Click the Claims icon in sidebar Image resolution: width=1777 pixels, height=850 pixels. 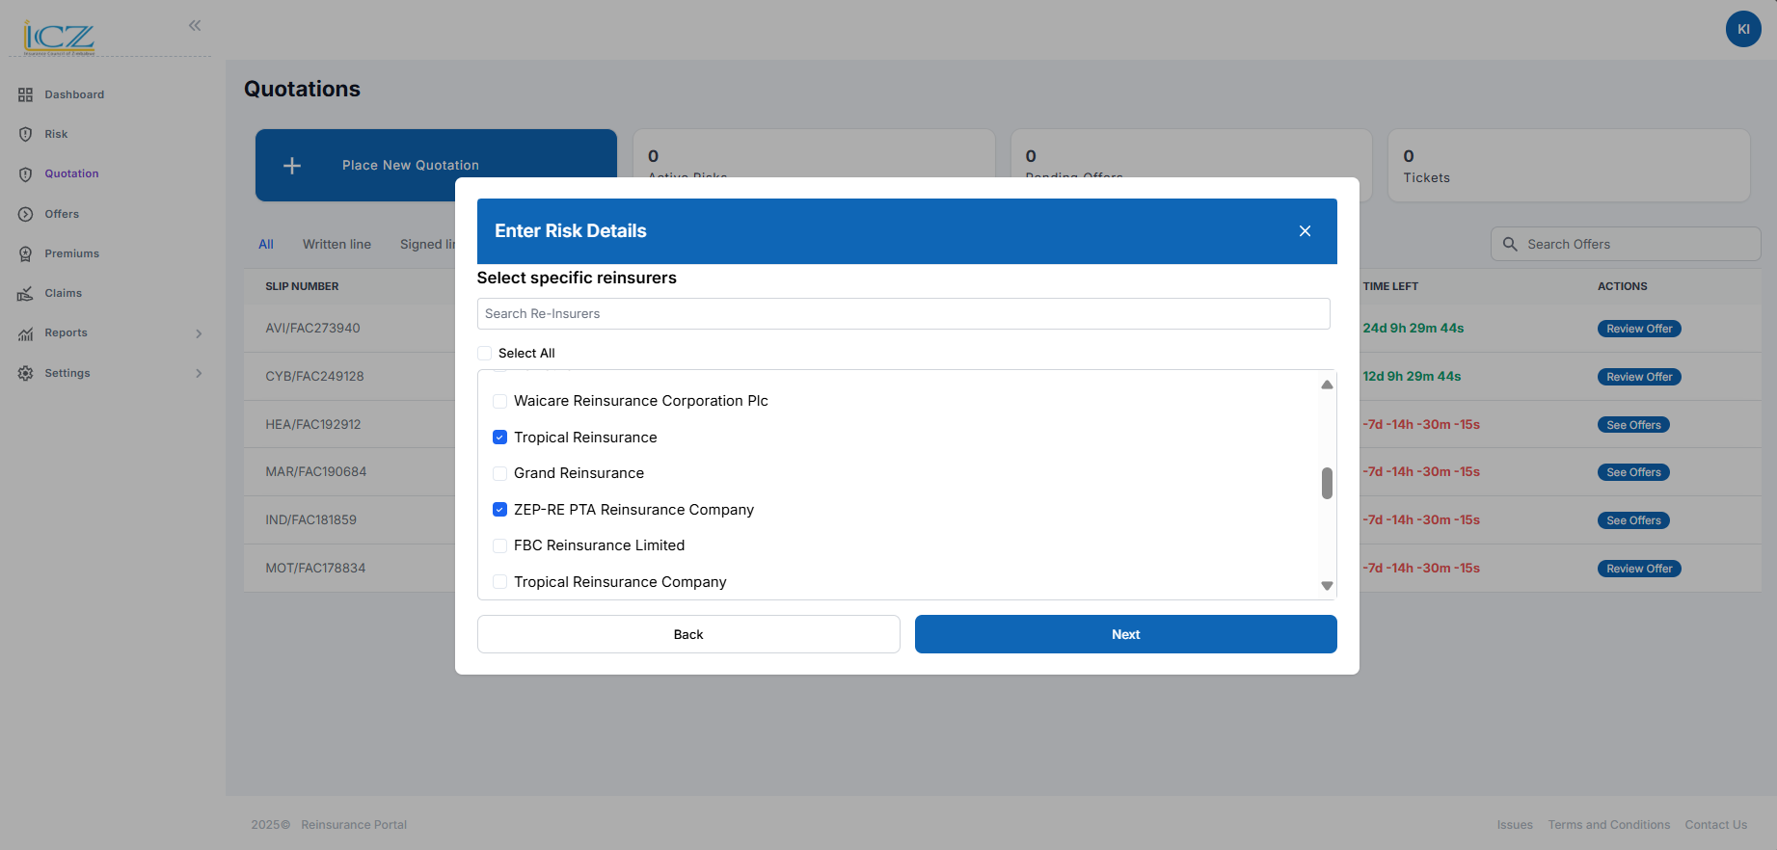click(x=25, y=293)
